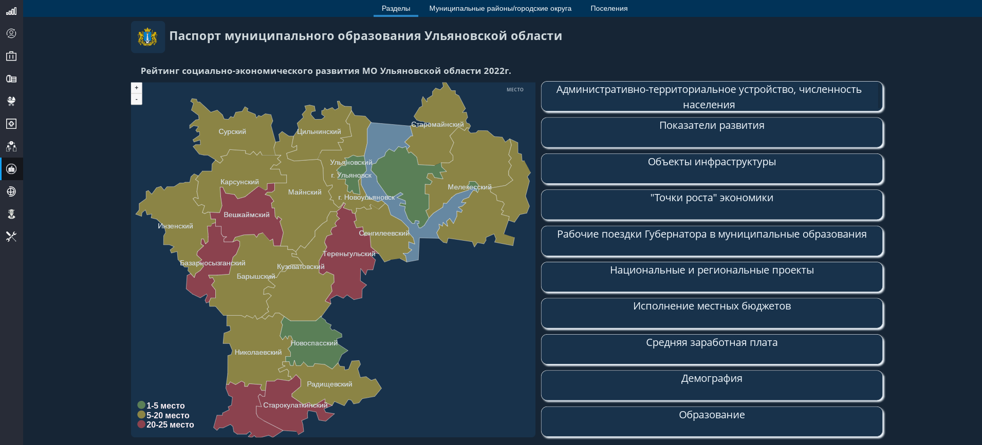
Task: Open the Образование section
Action: pos(712,422)
